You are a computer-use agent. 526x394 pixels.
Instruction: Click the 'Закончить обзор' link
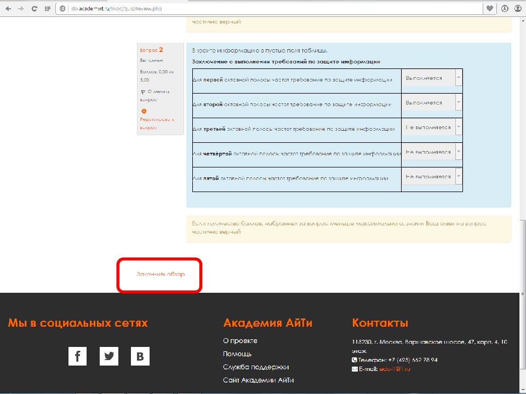[159, 275]
